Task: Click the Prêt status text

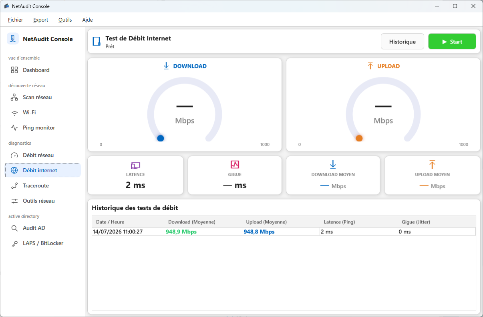Action: coord(110,46)
